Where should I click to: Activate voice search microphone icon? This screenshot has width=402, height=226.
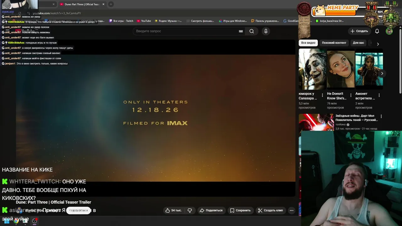[266, 31]
